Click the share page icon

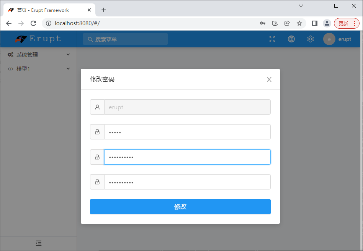287,23
